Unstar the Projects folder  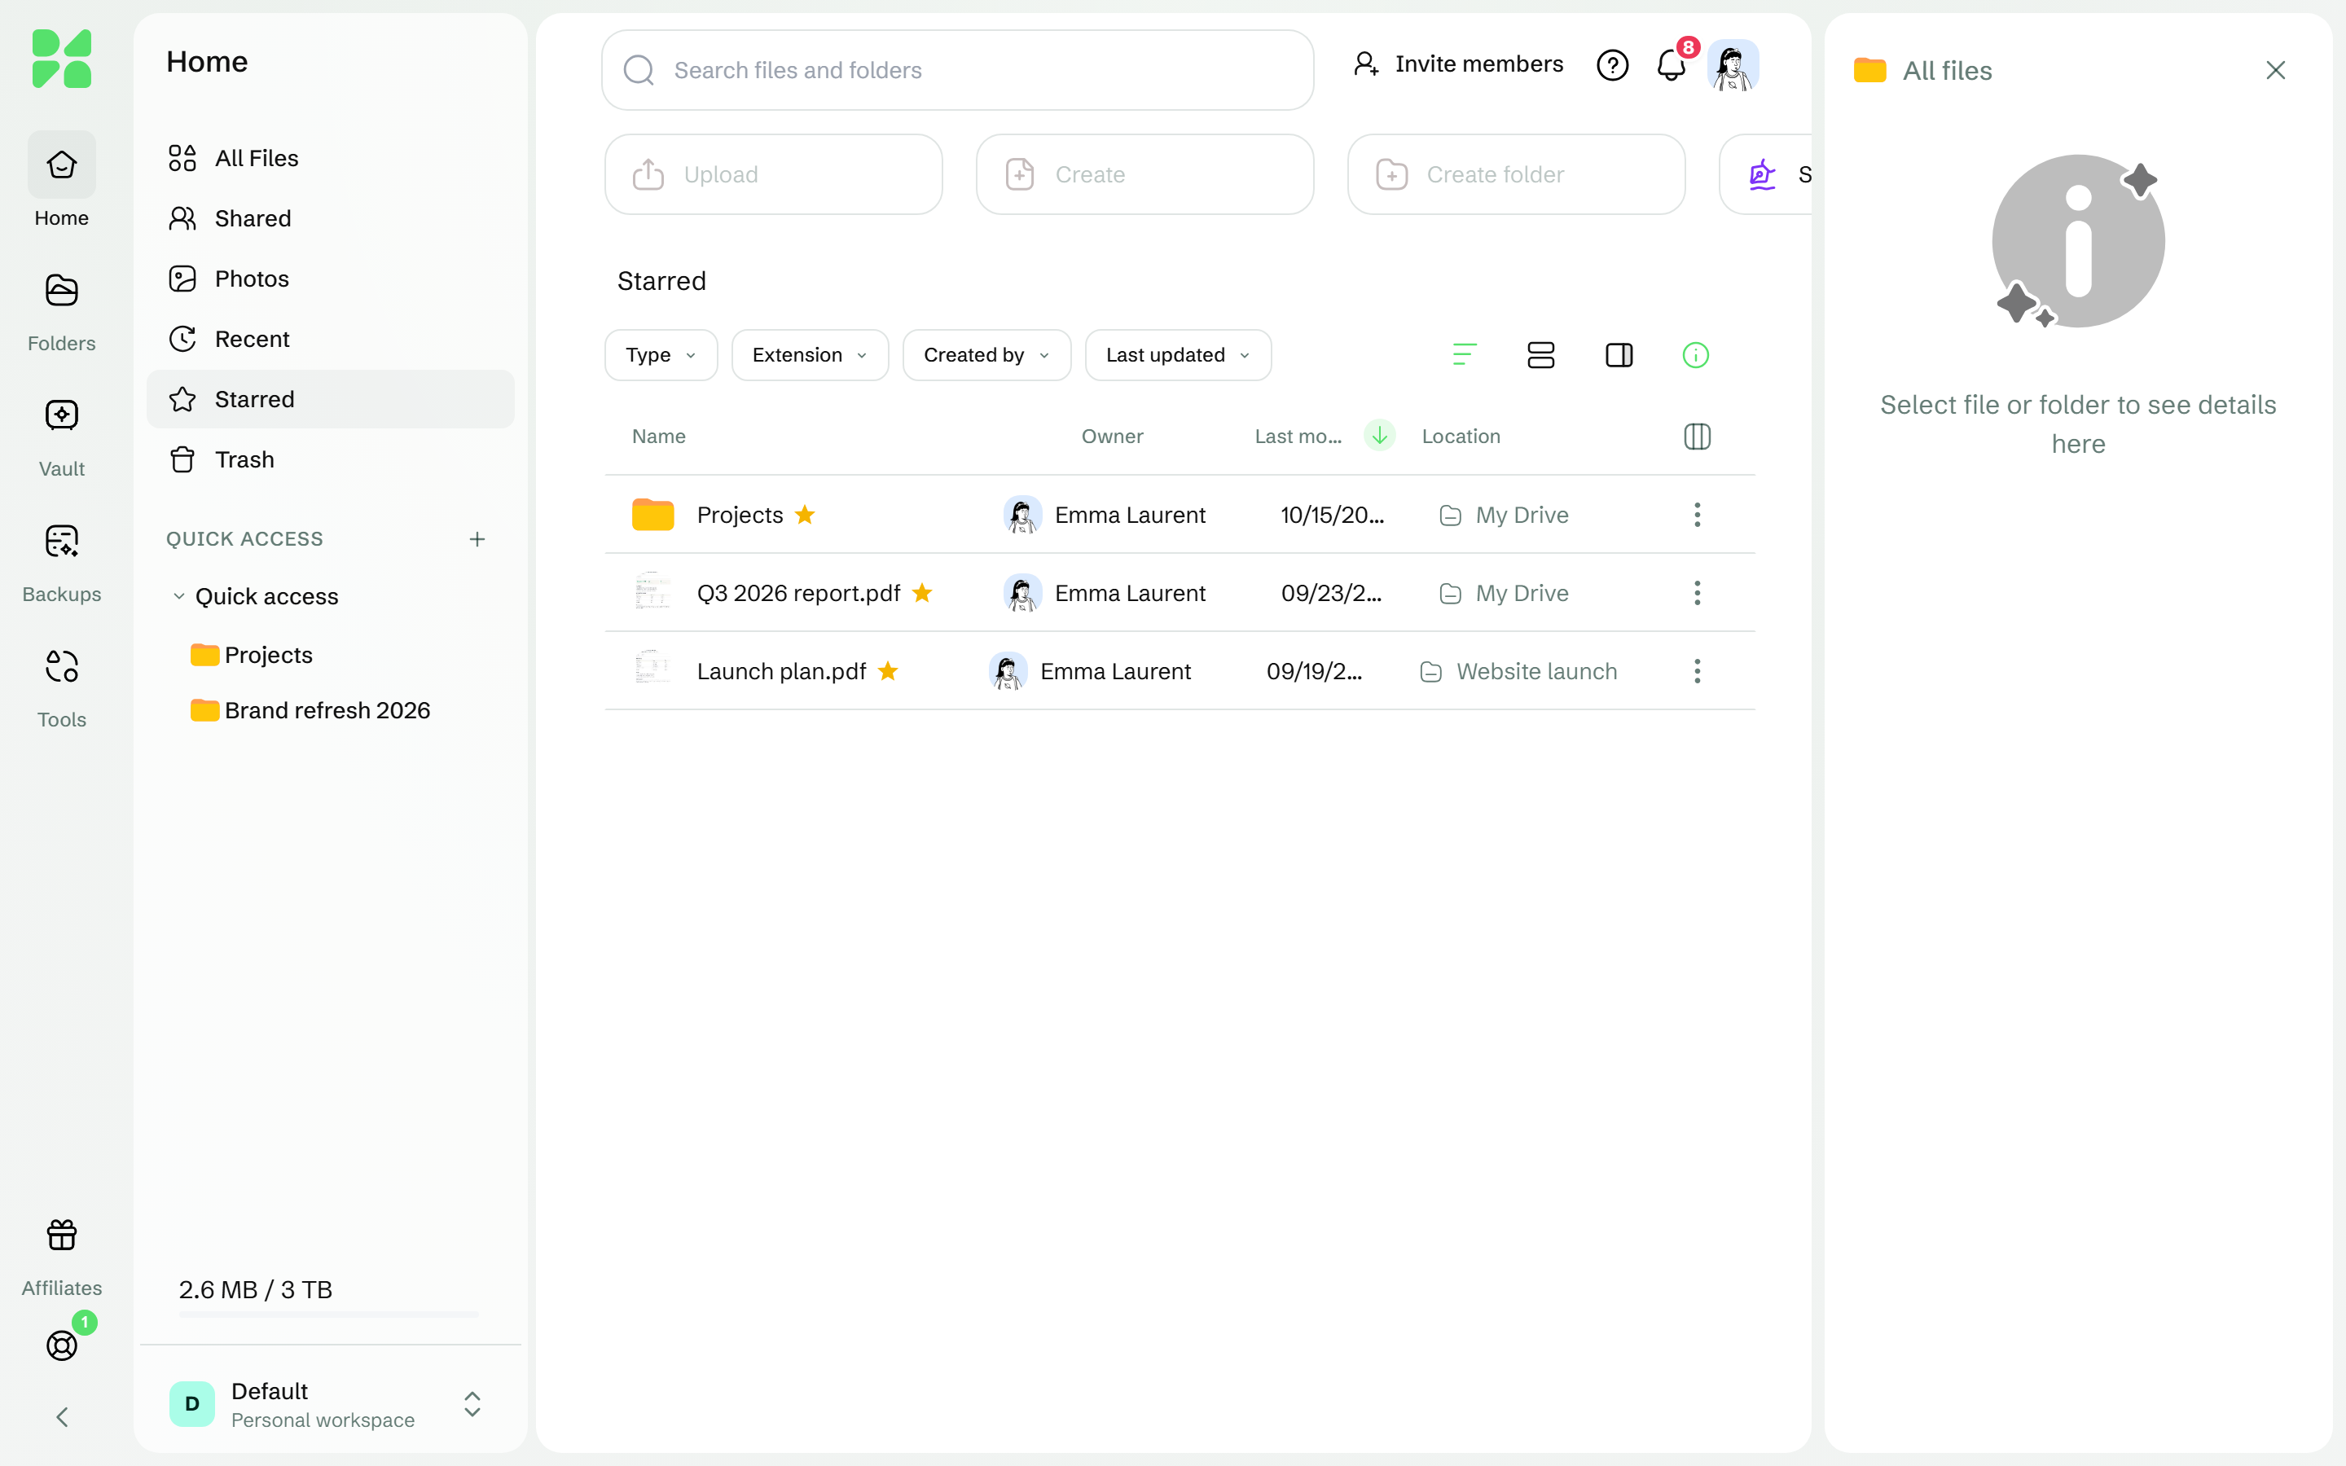(805, 514)
